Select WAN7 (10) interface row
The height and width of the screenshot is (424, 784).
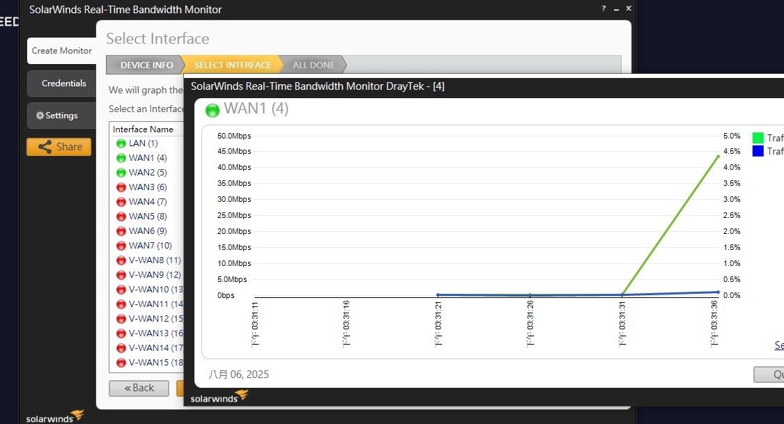point(150,246)
